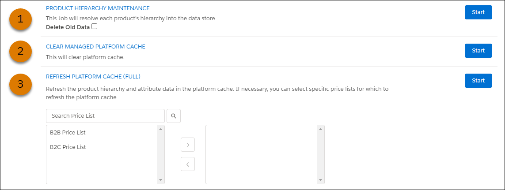This screenshot has height=190, width=505.
Task: Click the down arrow of available list scrollbar
Action: click(161, 180)
